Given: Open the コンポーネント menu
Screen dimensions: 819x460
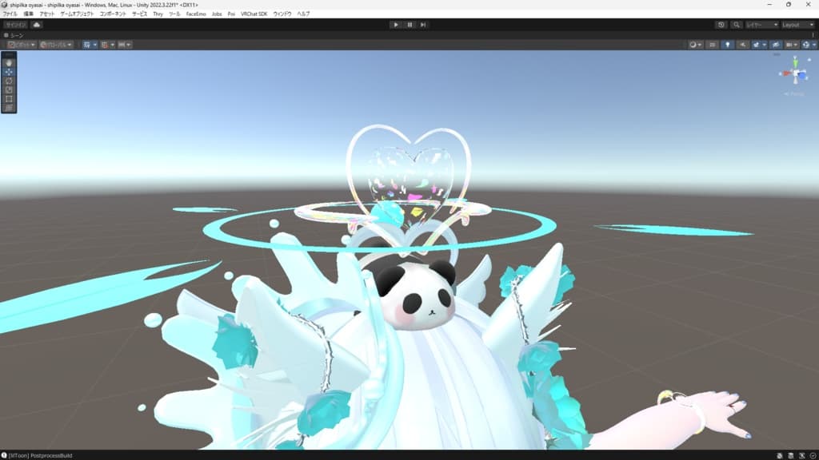Looking at the screenshot, I should (113, 14).
